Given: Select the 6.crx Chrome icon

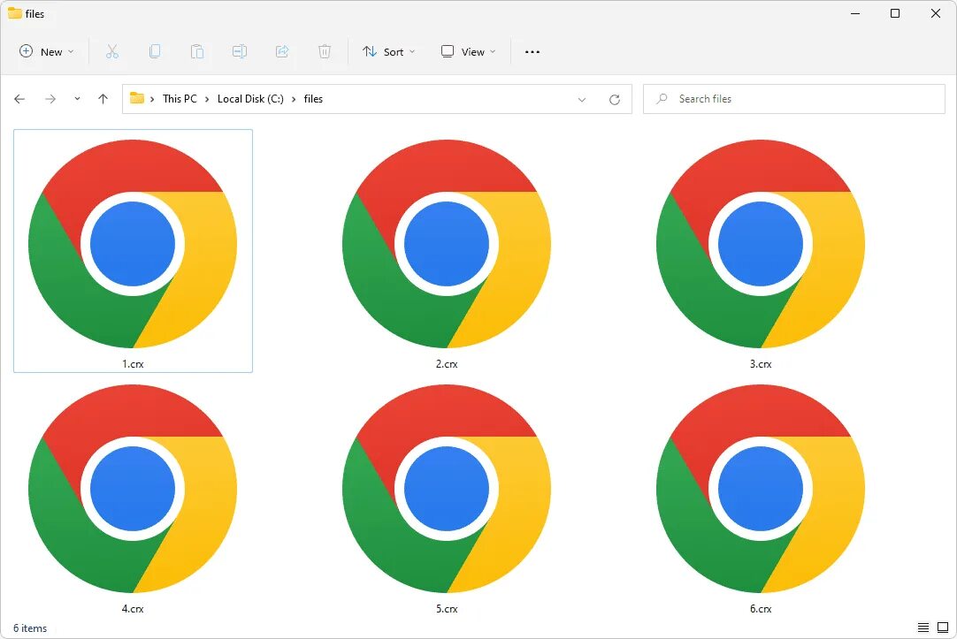Looking at the screenshot, I should [x=761, y=489].
